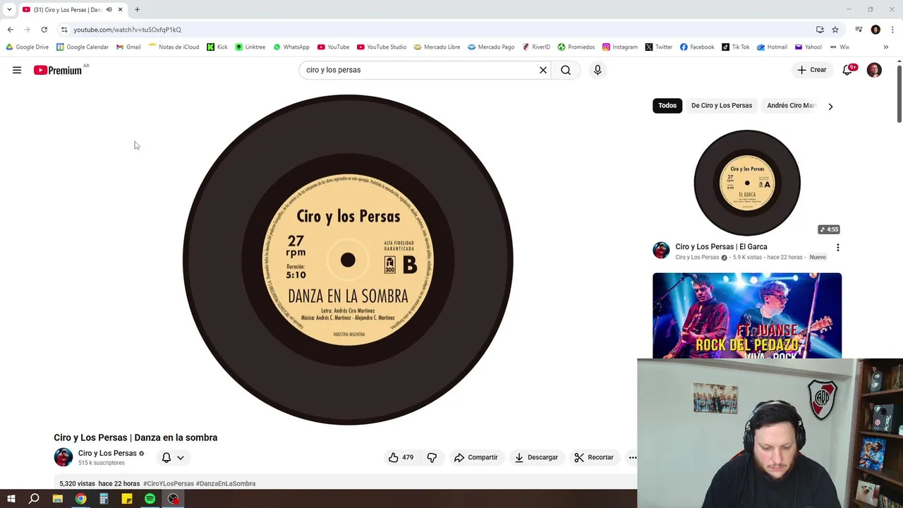Open options menu for El Garca video

tap(837, 248)
